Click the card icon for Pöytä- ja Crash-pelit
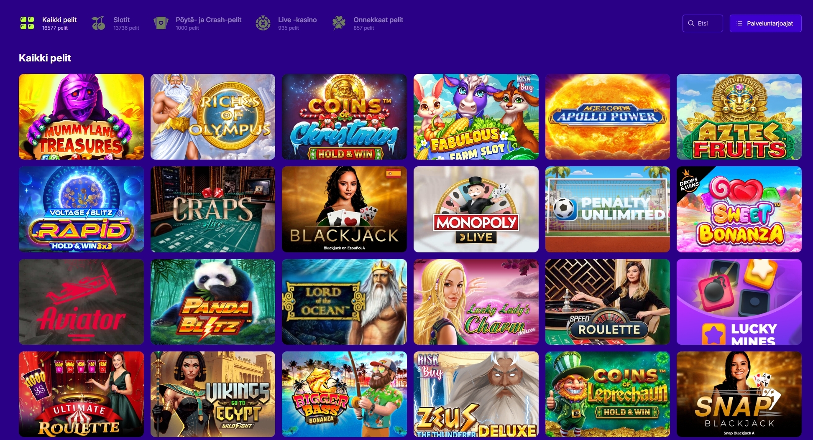Image resolution: width=813 pixels, height=440 pixels. 161,23
